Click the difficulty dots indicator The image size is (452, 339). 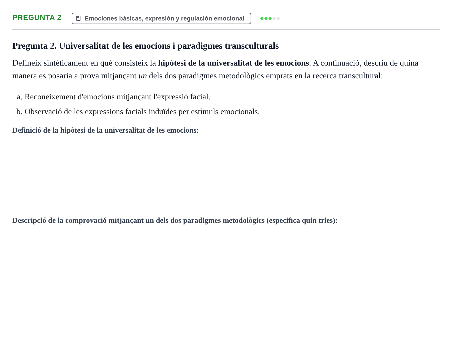point(270,18)
